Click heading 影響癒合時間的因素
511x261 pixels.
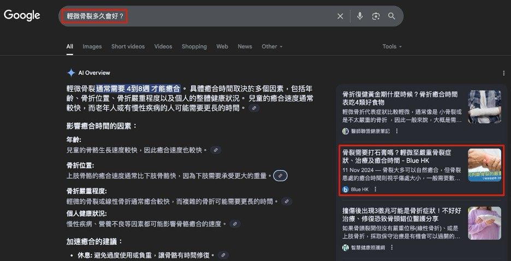click(x=102, y=126)
